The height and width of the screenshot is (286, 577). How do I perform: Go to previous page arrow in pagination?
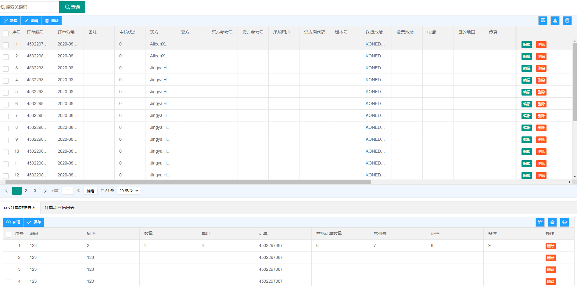pyautogui.click(x=6, y=191)
